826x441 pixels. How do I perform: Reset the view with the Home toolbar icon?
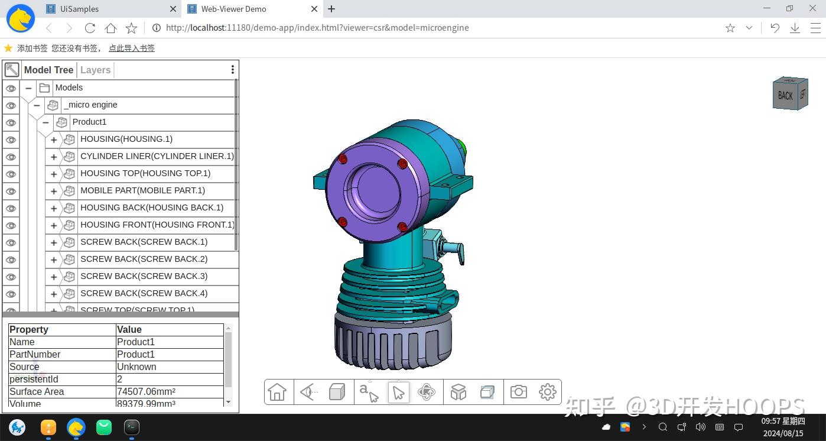pos(277,392)
